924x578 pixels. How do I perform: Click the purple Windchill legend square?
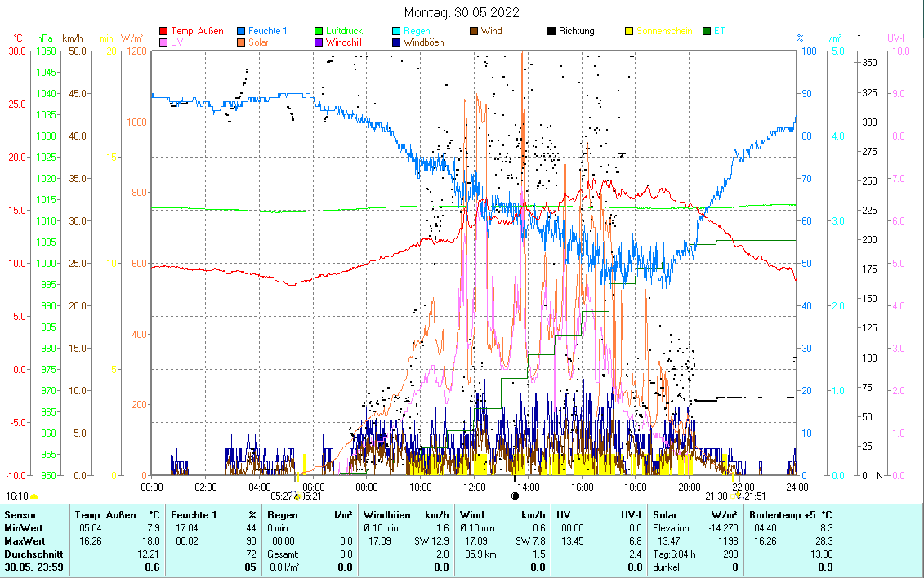click(x=319, y=42)
